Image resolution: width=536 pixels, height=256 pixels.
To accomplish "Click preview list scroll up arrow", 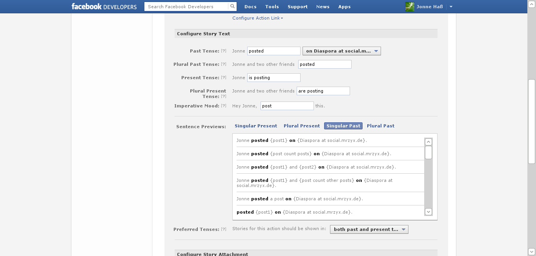I will coord(428,142).
